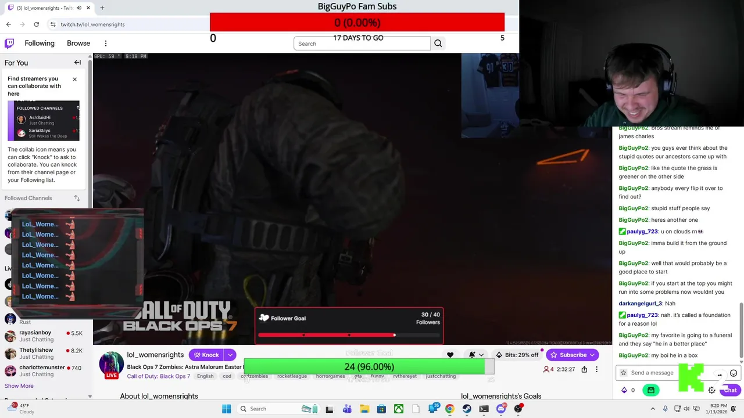Switch to Chrome in the taskbar

pos(450,409)
